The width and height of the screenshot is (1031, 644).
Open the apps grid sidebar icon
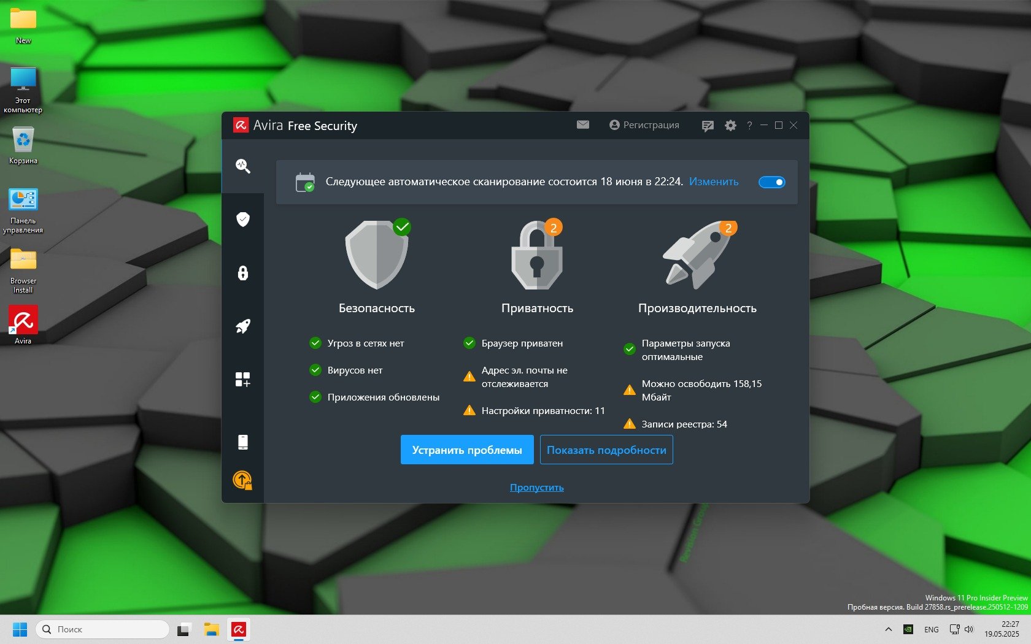243,380
